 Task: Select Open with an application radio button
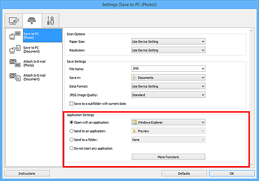click(x=71, y=122)
